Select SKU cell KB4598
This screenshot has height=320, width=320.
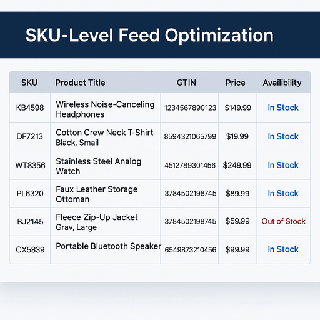point(30,107)
